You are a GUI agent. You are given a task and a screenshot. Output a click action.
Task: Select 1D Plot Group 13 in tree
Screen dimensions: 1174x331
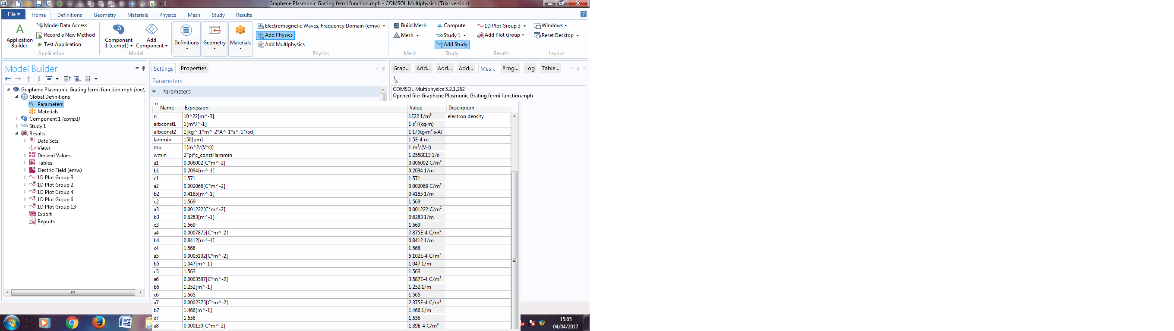tap(56, 207)
